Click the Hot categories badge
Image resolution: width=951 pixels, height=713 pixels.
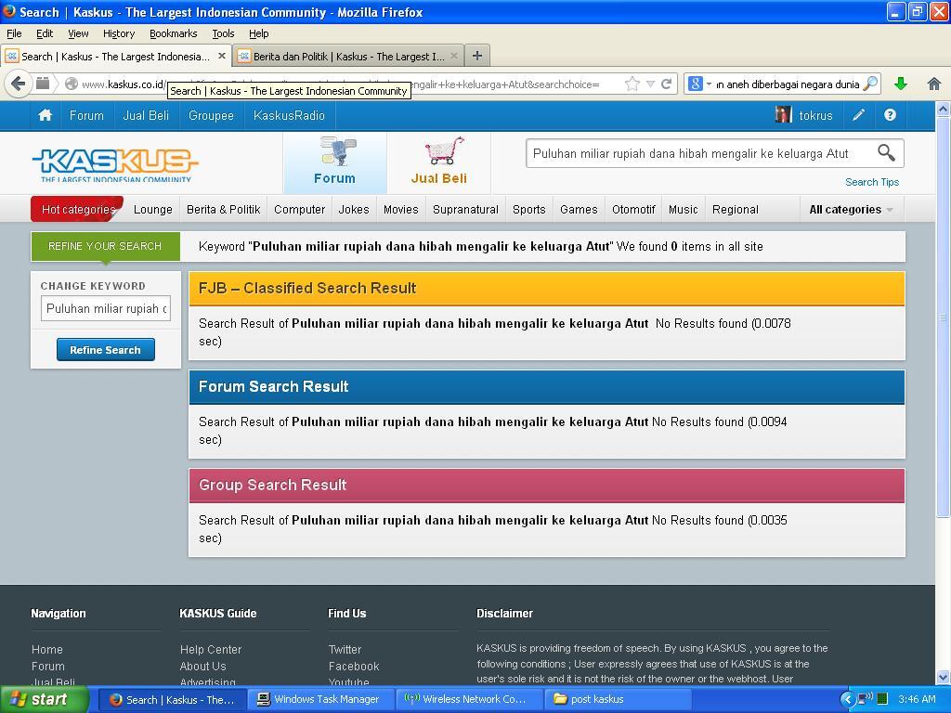click(x=78, y=209)
